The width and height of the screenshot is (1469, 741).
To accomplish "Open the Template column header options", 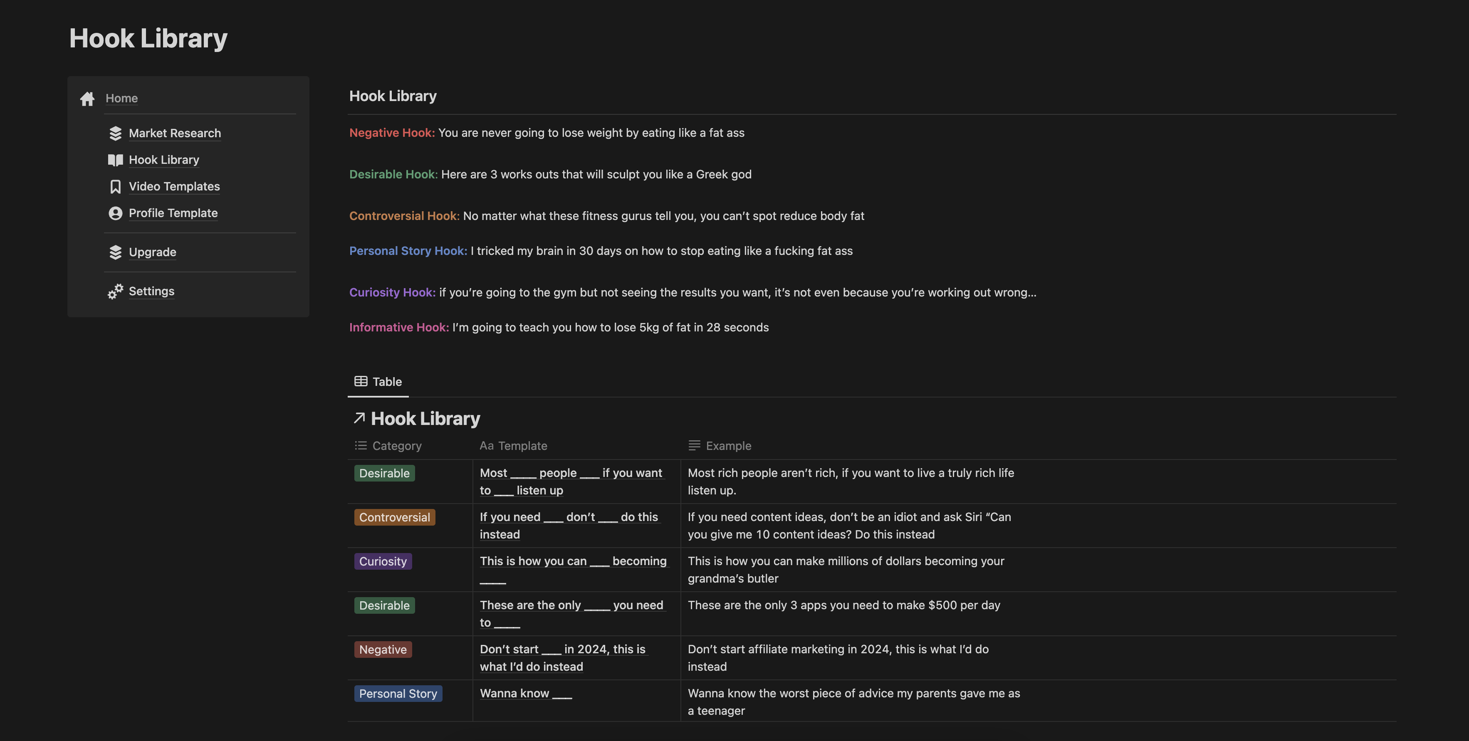I will pos(523,445).
